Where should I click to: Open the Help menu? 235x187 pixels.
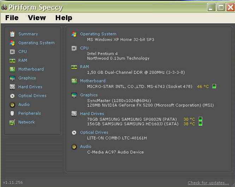[64, 18]
